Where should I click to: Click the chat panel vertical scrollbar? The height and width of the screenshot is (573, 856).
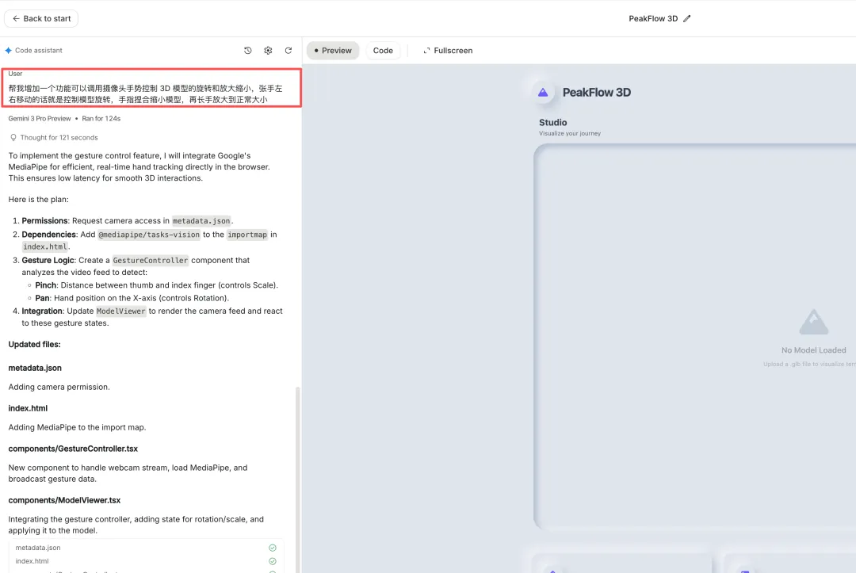[x=299, y=476]
